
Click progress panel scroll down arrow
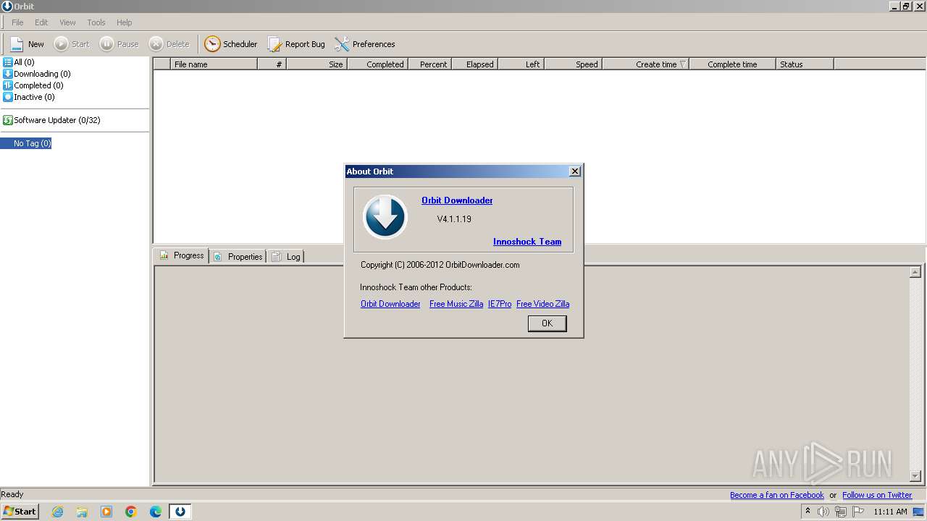point(915,476)
